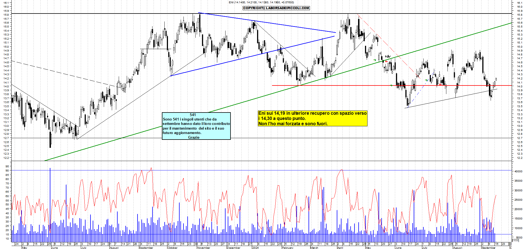
Task: Click the 40000 volume scale label
Action: tap(518, 171)
